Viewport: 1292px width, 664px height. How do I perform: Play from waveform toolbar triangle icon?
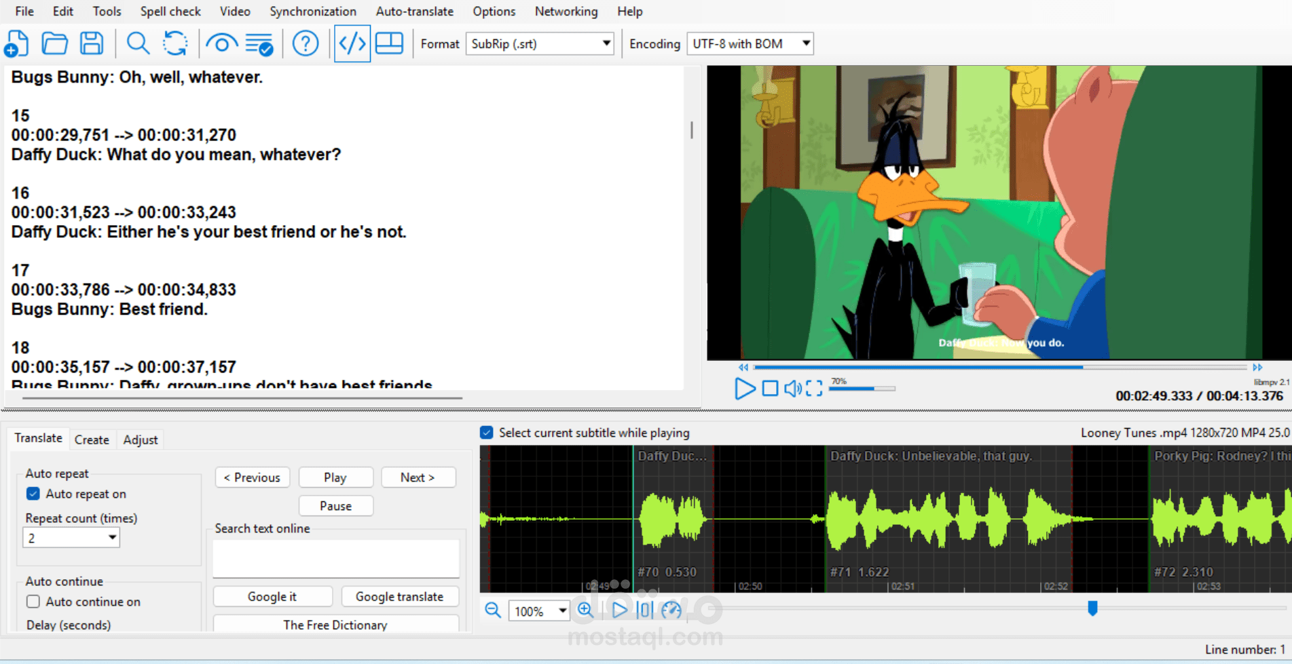pyautogui.click(x=619, y=610)
